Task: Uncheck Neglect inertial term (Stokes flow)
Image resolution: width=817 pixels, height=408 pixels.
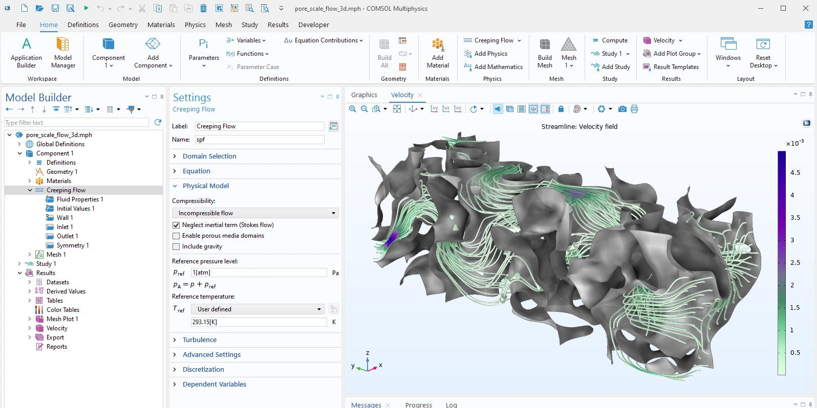Action: tap(176, 225)
